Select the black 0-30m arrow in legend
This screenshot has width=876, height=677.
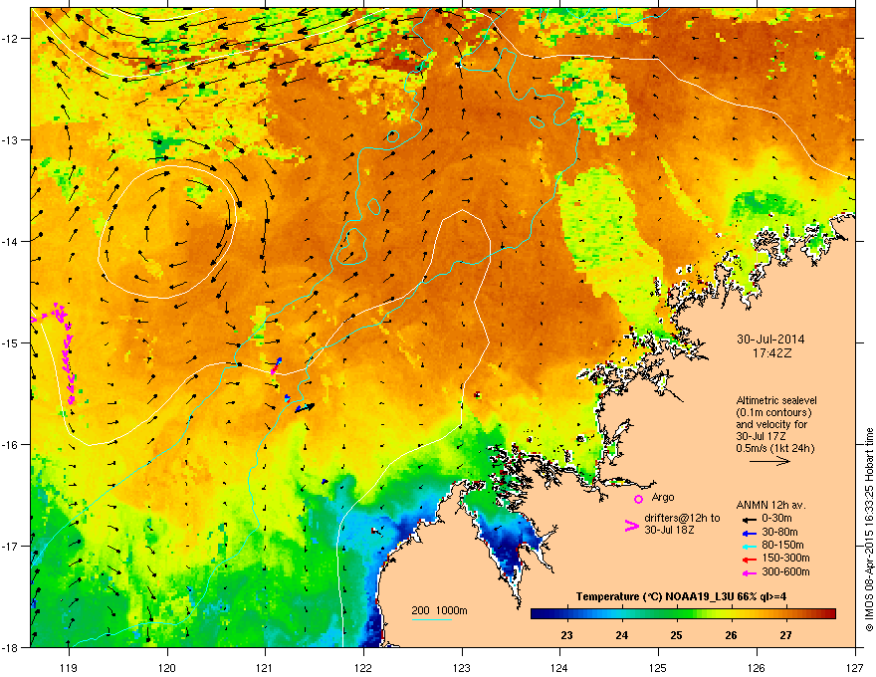pos(749,519)
